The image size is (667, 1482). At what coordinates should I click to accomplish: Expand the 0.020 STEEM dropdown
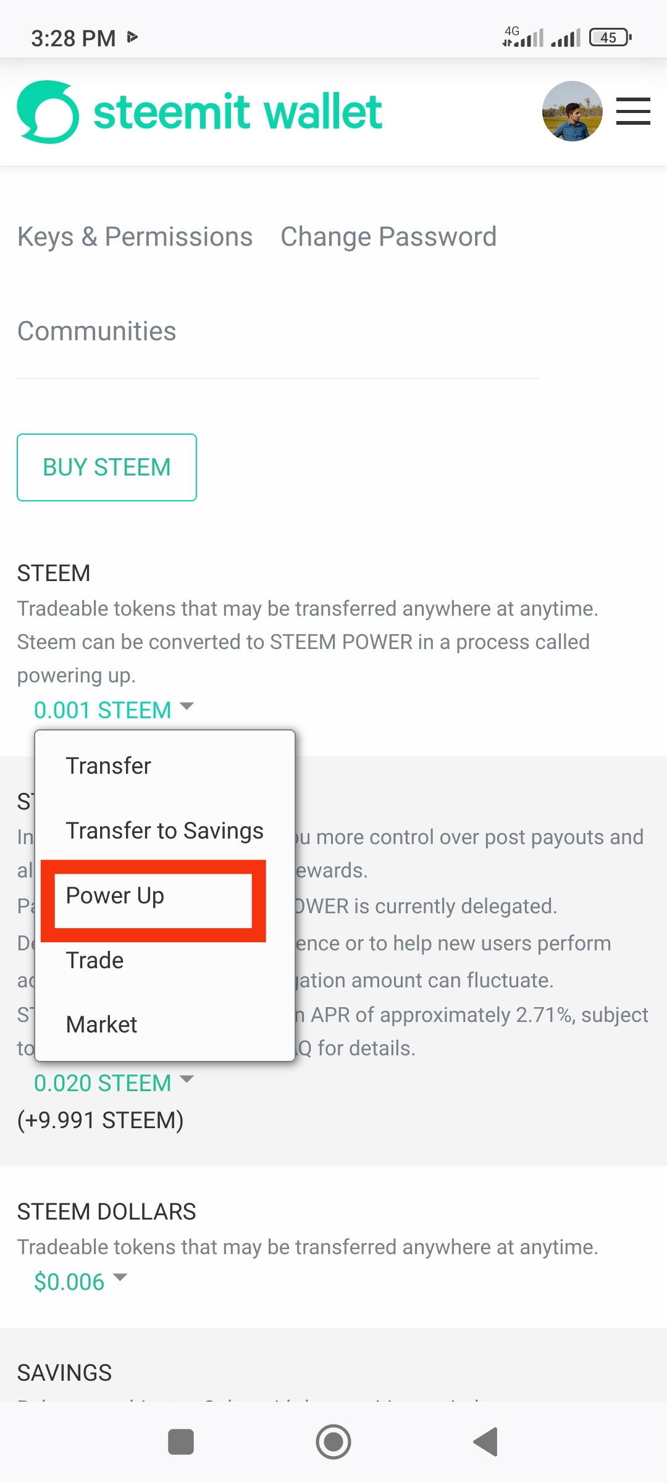[114, 1082]
